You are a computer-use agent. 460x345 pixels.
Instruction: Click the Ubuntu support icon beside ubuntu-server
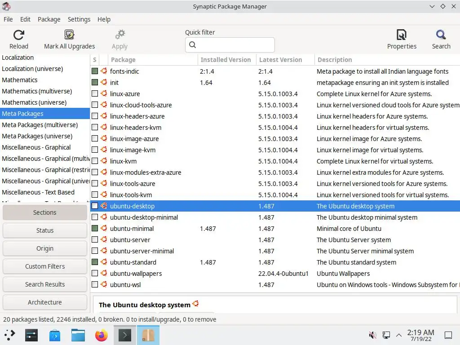coord(104,240)
